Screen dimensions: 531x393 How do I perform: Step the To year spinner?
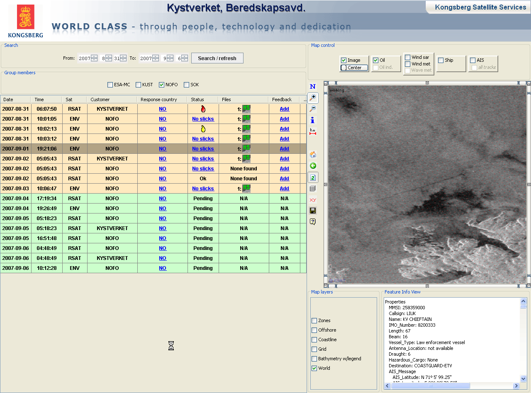[x=156, y=58]
